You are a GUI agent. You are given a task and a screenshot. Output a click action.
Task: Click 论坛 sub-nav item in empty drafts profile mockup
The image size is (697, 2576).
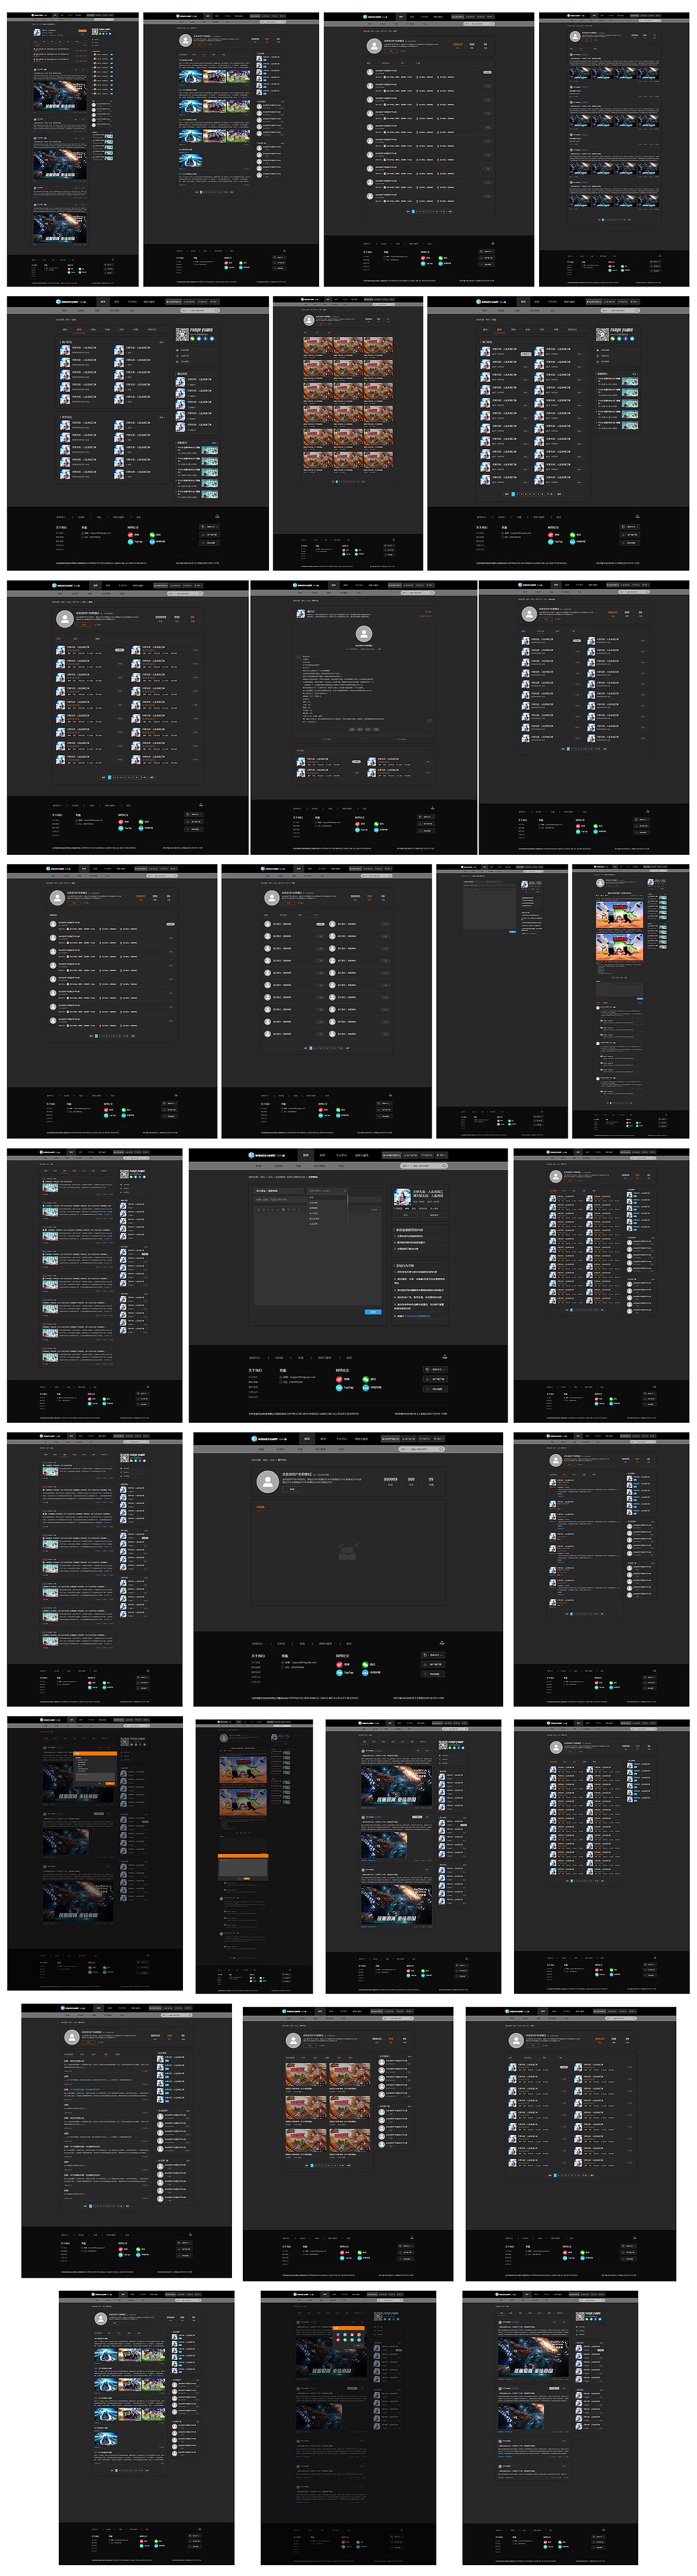pos(341,1449)
